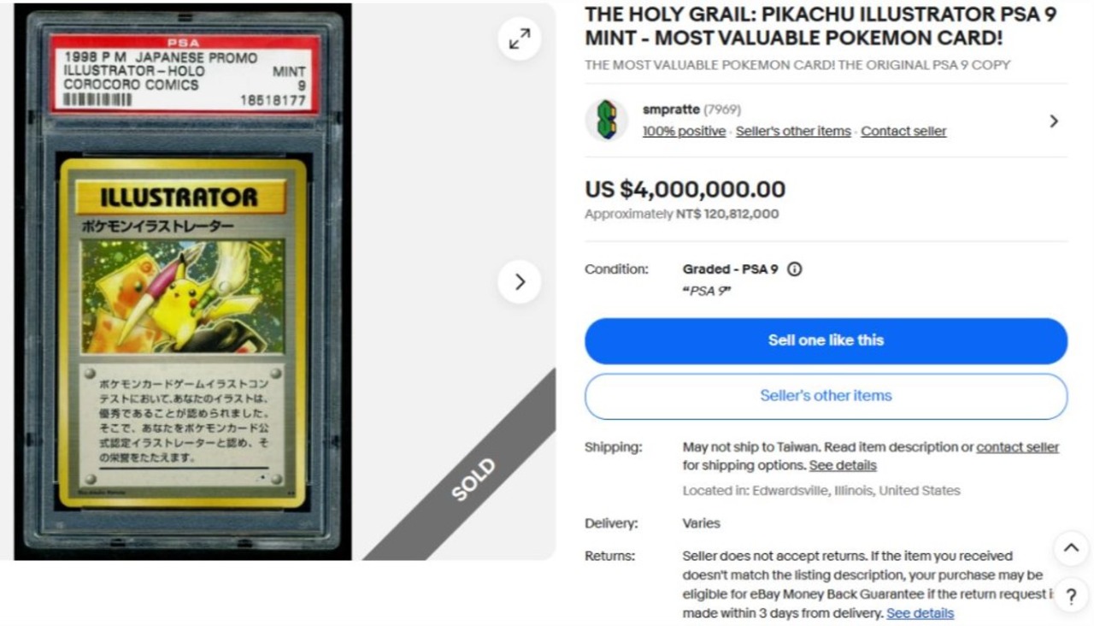Screen dimensions: 1094x626
Task: Click the Contact seller link near the seller name
Action: pos(903,132)
